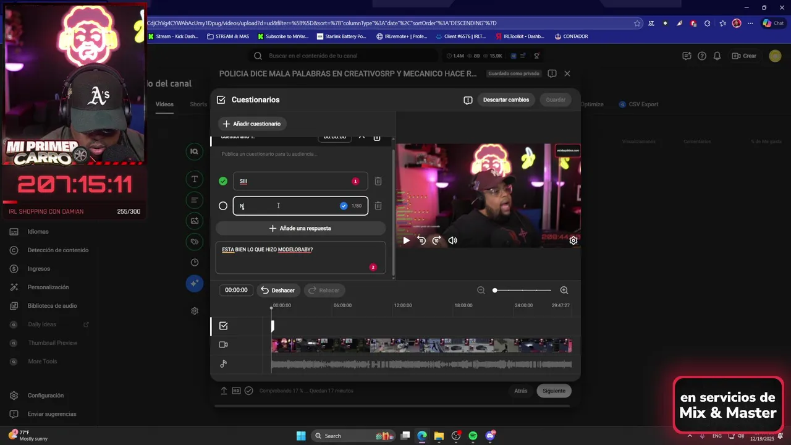Image resolution: width=791 pixels, height=445 pixels.
Task: Open the notifications bell in the Studio header
Action: coord(717,56)
